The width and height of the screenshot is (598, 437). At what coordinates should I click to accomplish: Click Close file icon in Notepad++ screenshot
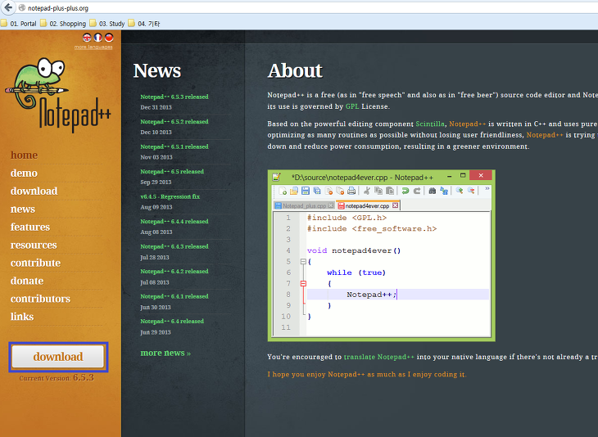(328, 191)
